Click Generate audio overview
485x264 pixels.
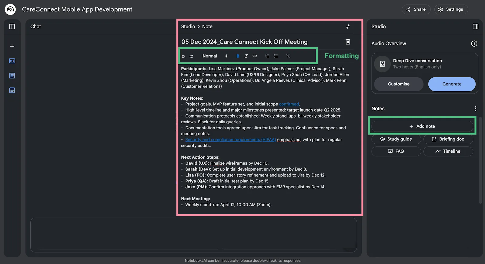click(x=452, y=84)
